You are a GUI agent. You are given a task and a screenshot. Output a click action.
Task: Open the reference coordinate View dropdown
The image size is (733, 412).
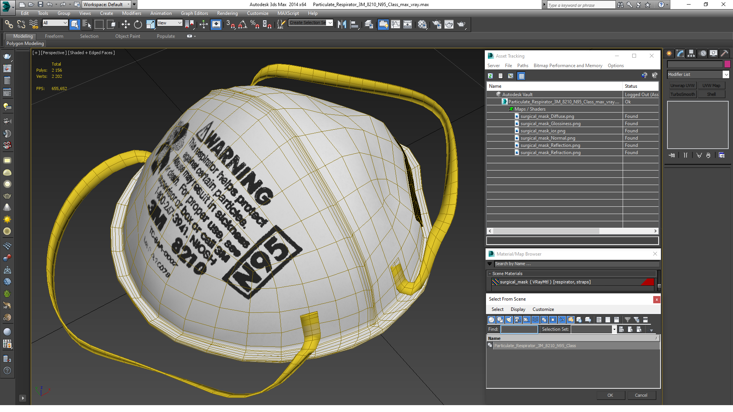point(170,23)
